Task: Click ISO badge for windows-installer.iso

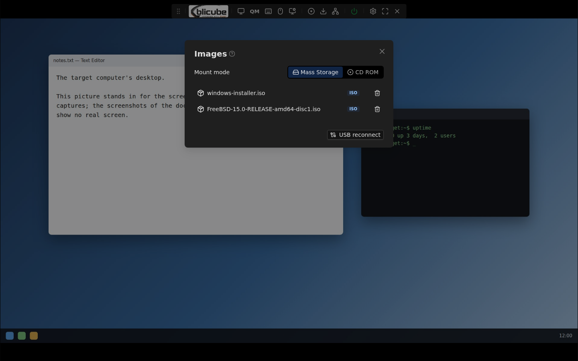Action: click(x=353, y=93)
